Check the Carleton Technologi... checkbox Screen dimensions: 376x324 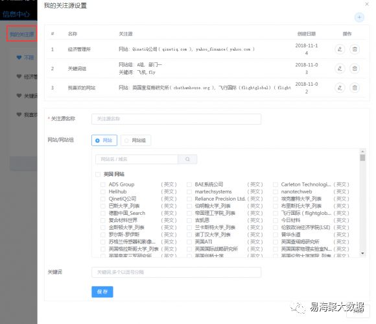coord(276,184)
